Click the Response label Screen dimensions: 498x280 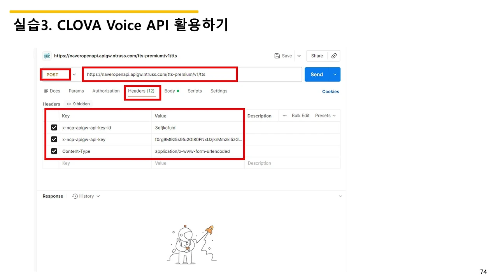point(53,196)
